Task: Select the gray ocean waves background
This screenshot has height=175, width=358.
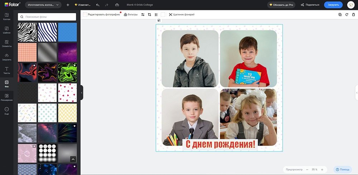Action: pyautogui.click(x=27, y=133)
